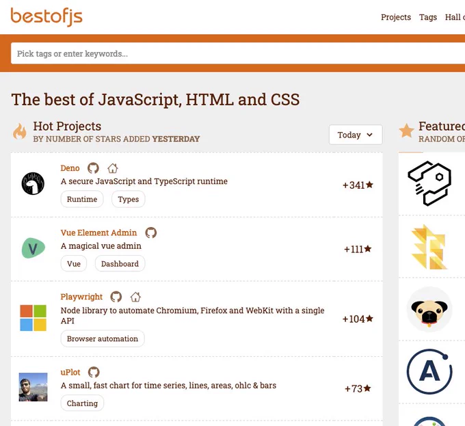Click Vue Element Admin's +111 star count
Screen dimensions: 465x426
point(358,249)
